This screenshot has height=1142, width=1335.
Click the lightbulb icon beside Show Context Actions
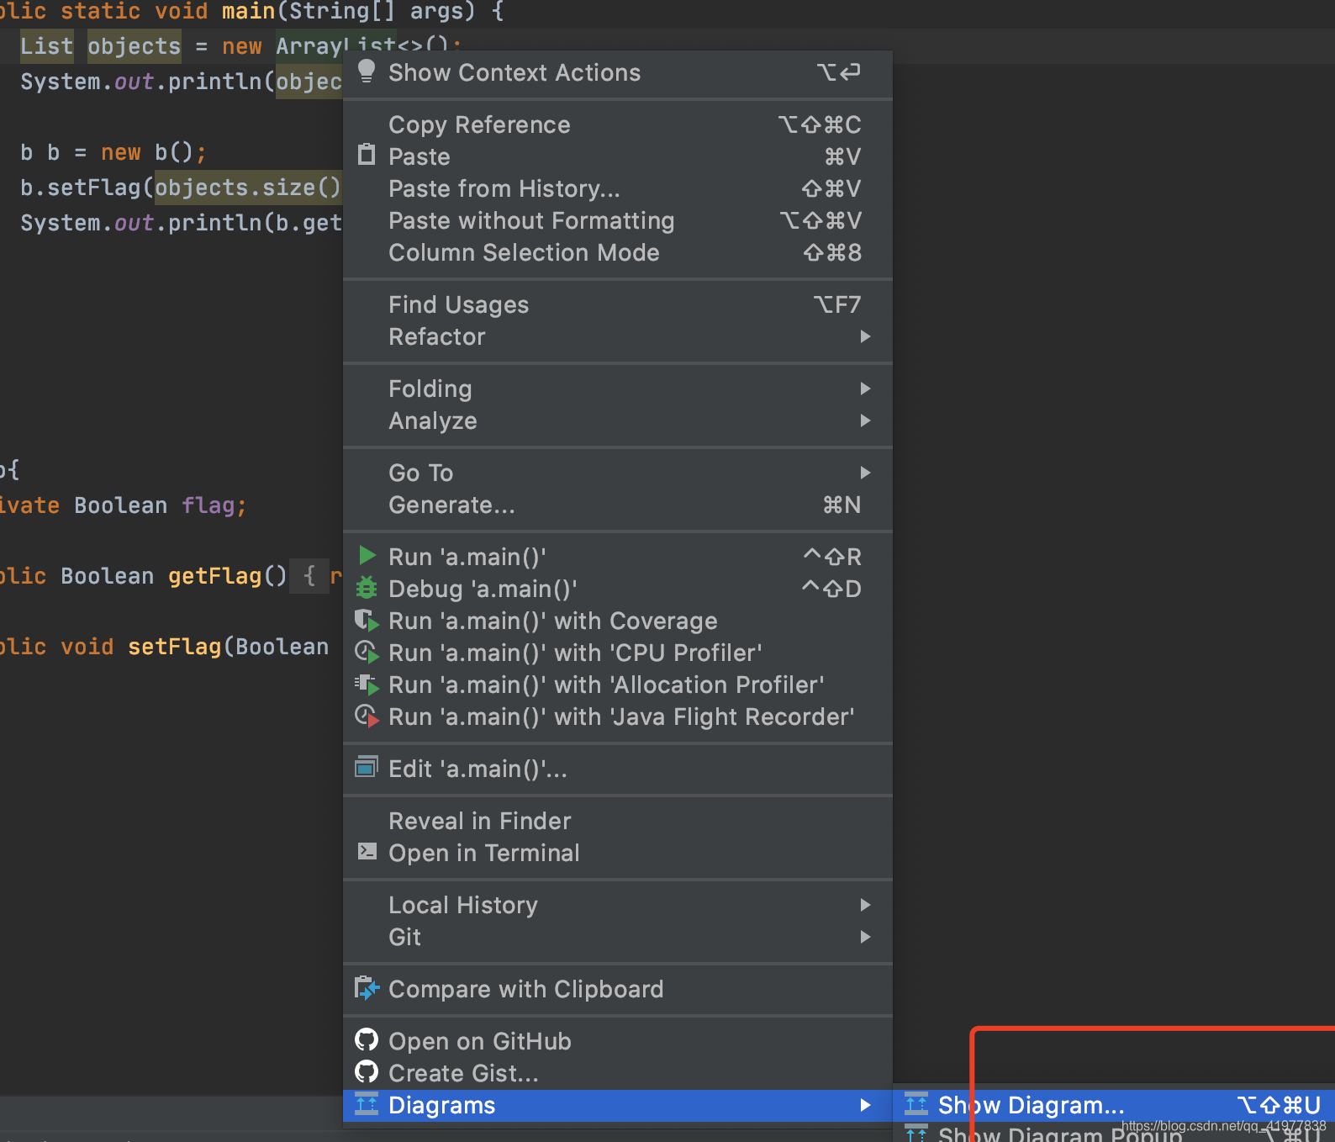[367, 71]
